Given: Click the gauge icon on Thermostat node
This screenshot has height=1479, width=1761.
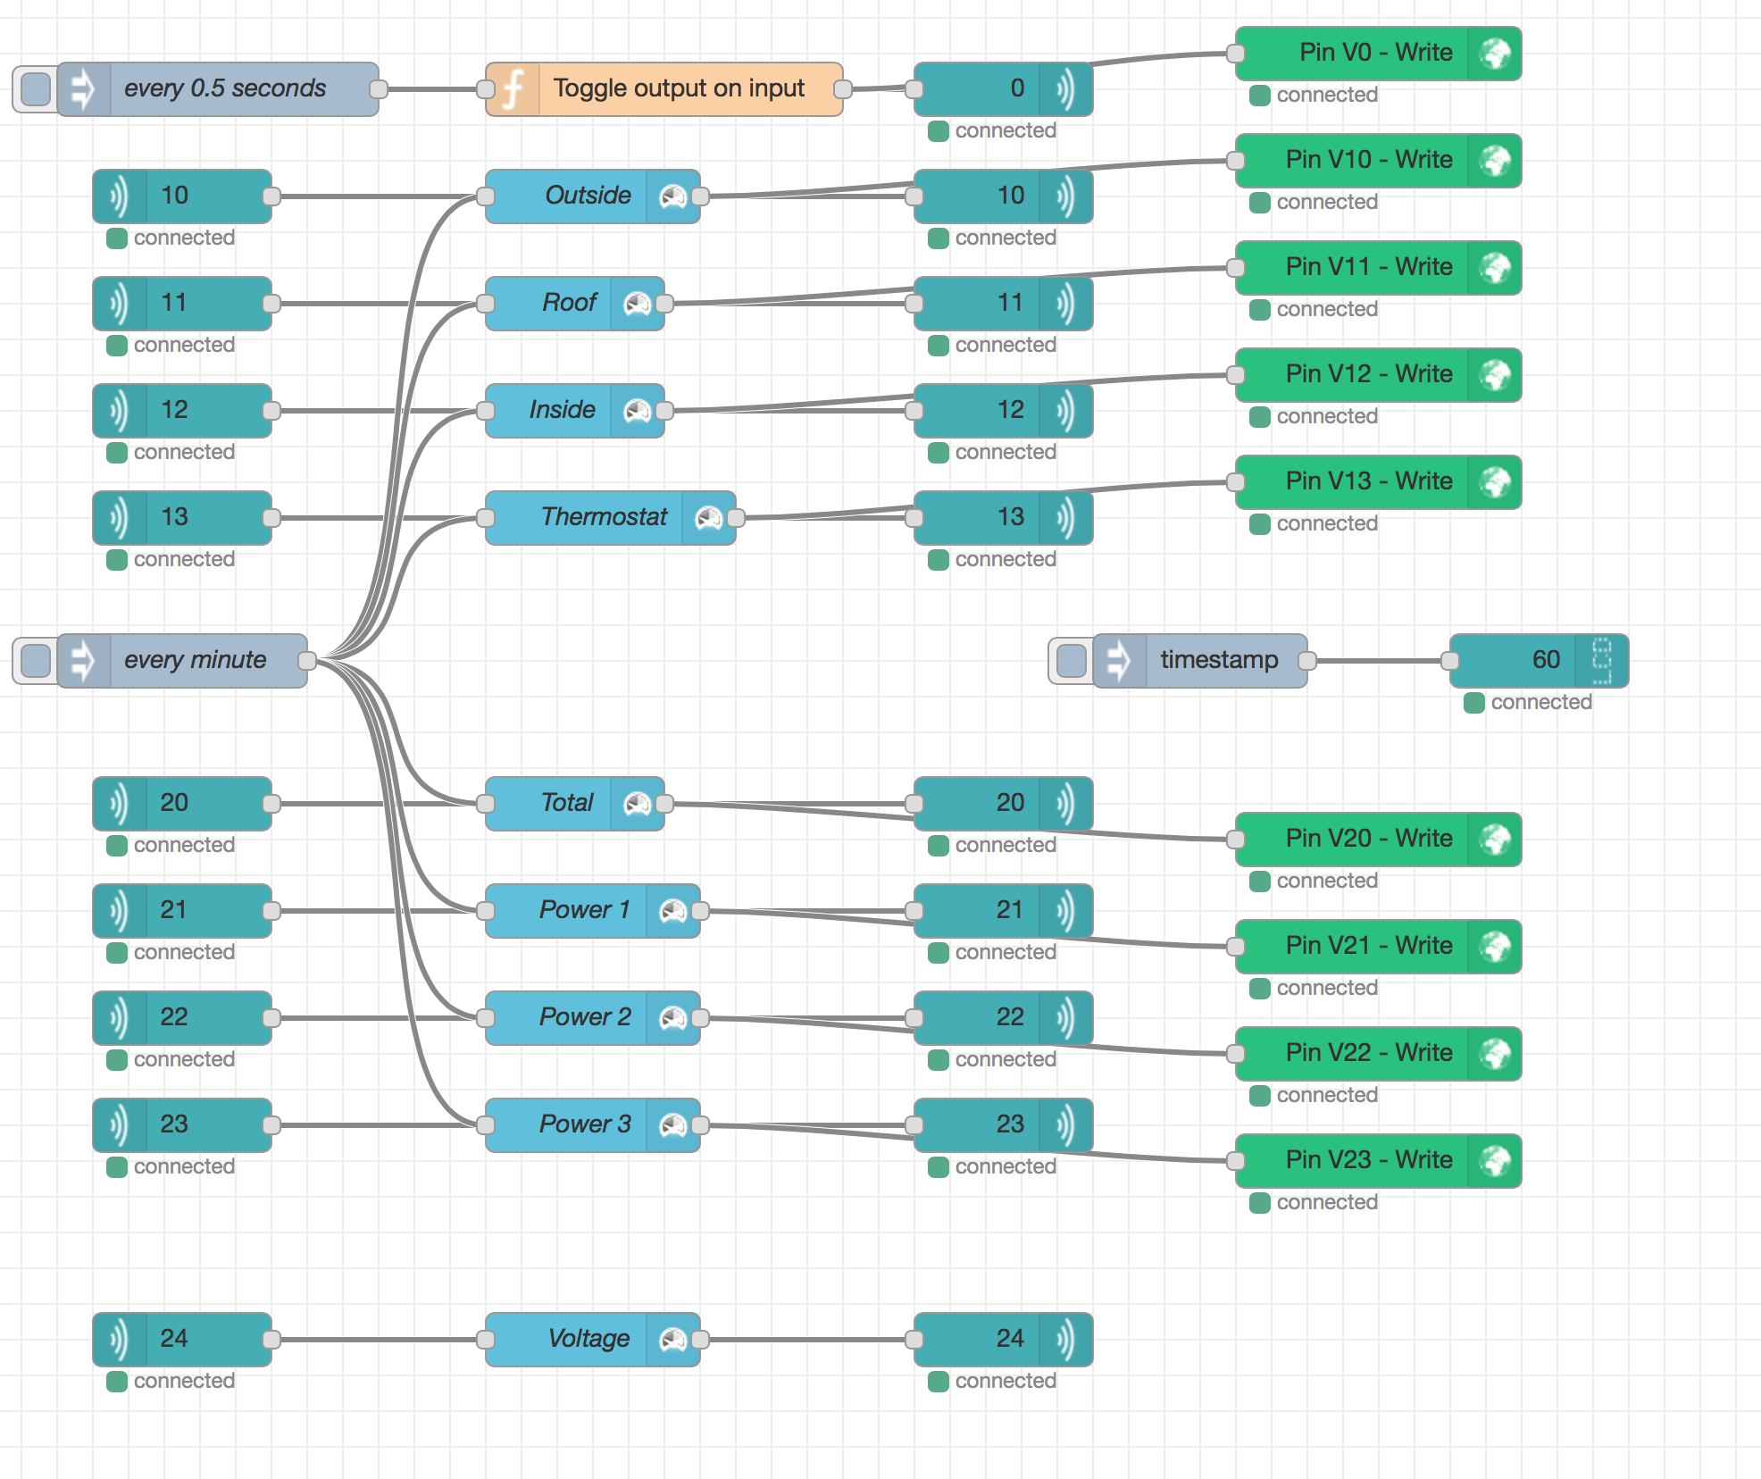Looking at the screenshot, I should [x=709, y=518].
